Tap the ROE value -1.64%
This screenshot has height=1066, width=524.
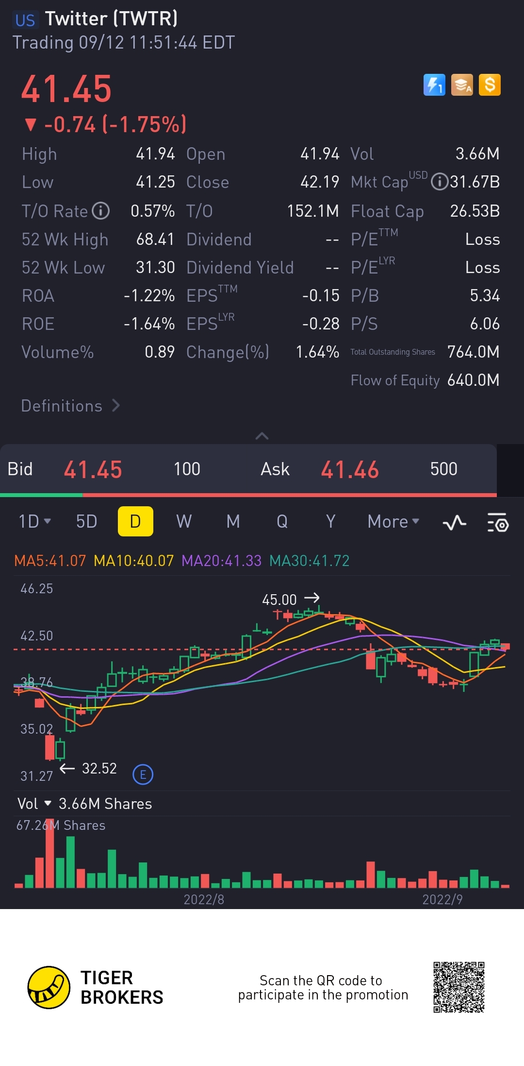(149, 324)
